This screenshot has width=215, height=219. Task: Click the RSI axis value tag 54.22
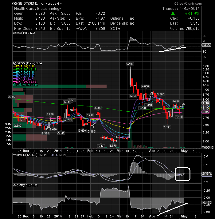pos(206,45)
